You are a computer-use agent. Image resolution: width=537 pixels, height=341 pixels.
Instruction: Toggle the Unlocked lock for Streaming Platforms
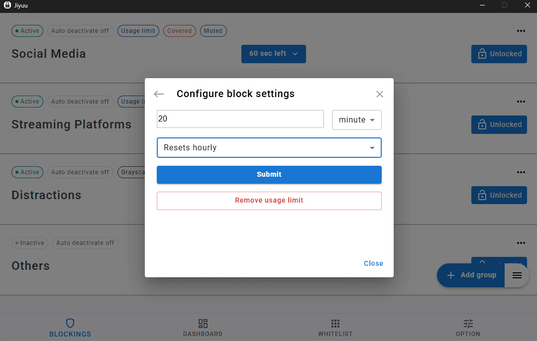click(x=499, y=124)
